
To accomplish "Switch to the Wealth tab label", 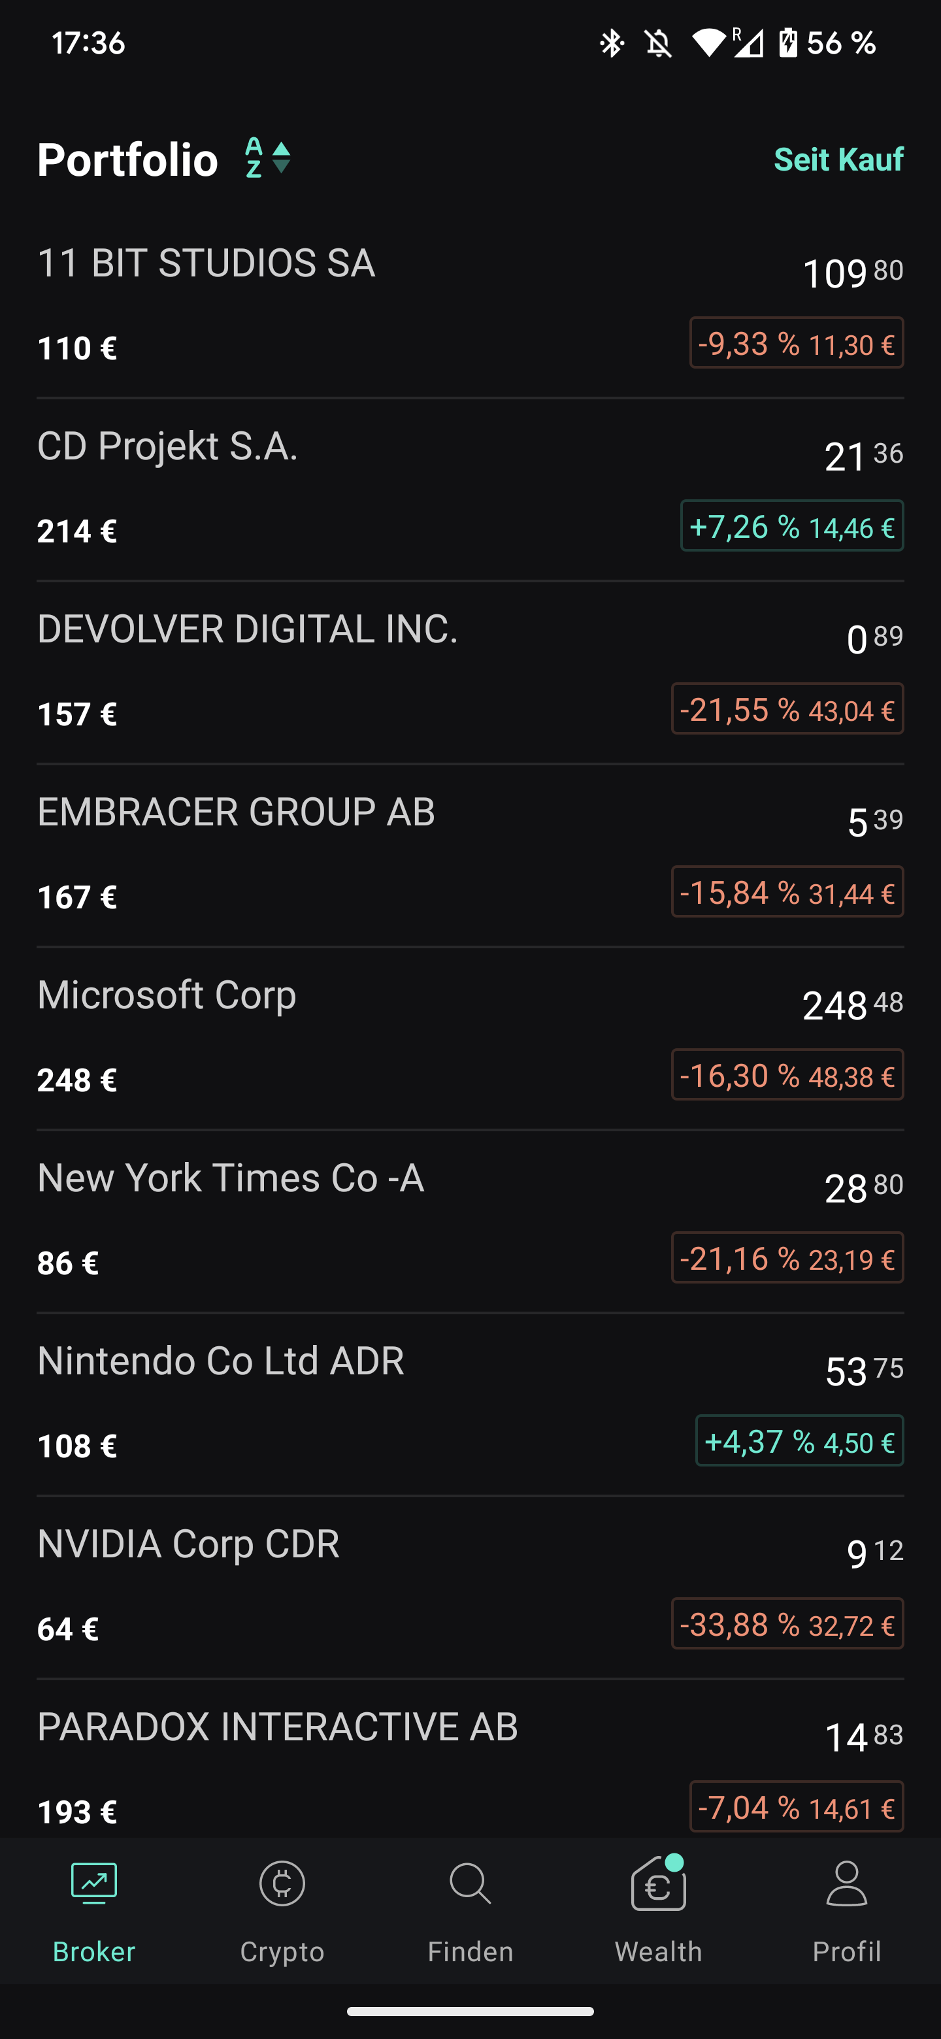I will [x=659, y=1952].
